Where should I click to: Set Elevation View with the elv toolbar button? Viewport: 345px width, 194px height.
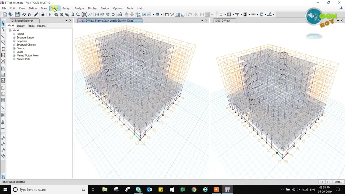click(108, 15)
